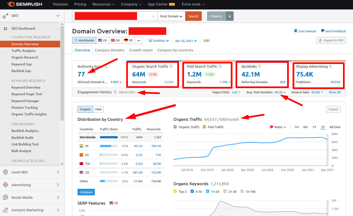Click the sidebar scrollbar down arrow

click(x=62, y=164)
